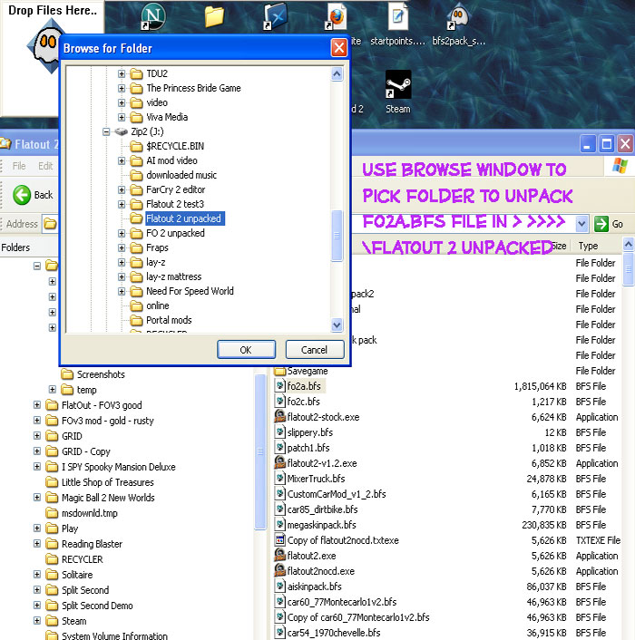Viewport: 635px width, 640px height.
Task: Click file list scroll up arrow
Action: pos(629,245)
